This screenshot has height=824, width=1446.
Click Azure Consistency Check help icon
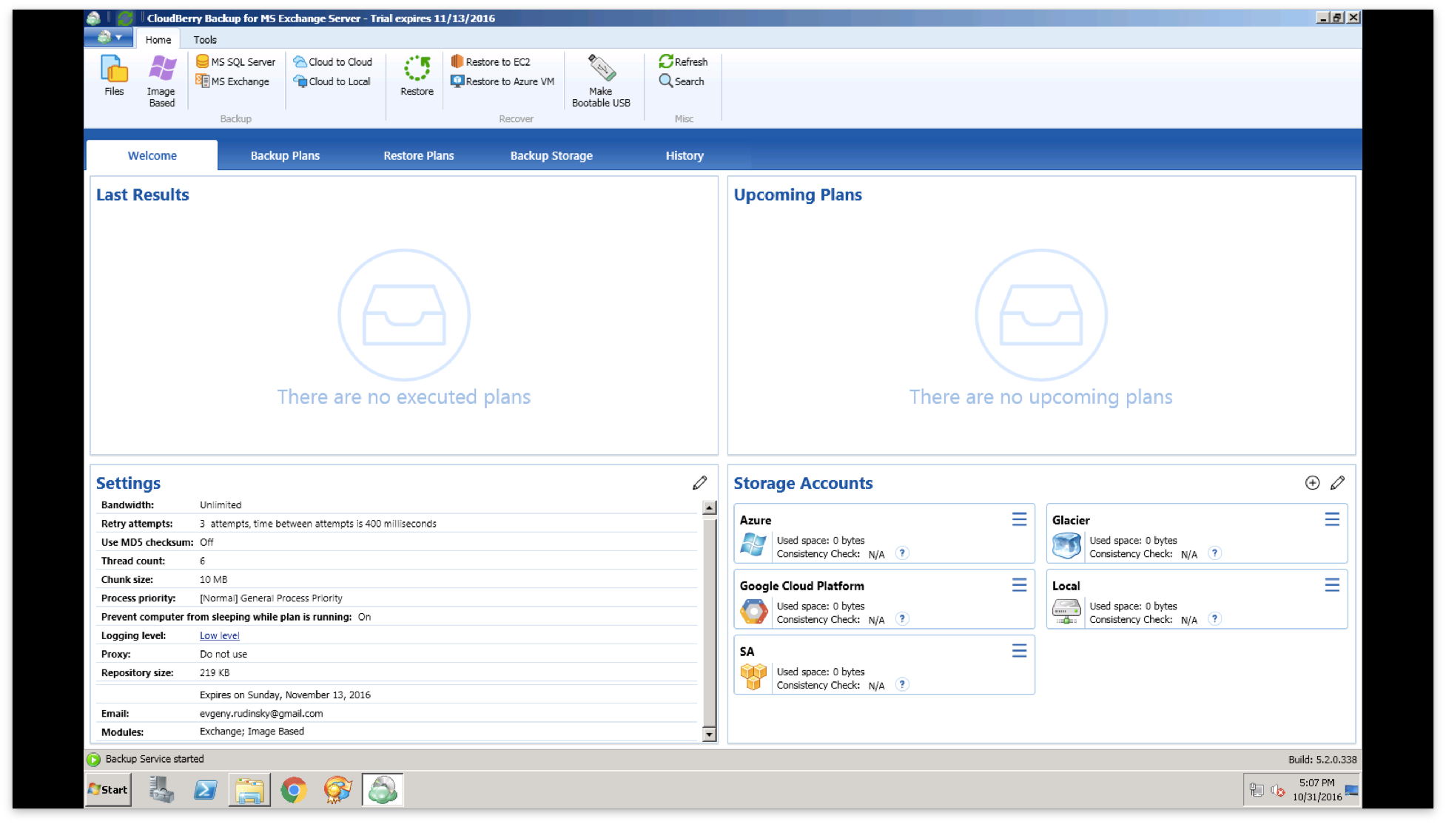[901, 553]
